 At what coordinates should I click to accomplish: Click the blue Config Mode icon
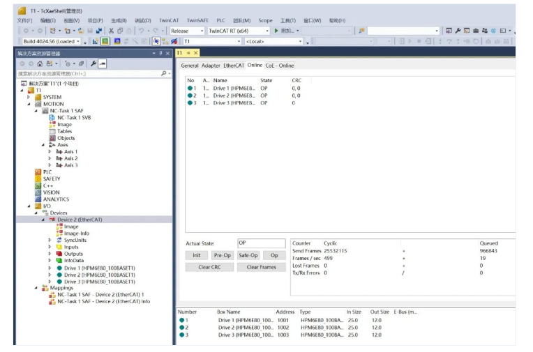tap(117, 41)
